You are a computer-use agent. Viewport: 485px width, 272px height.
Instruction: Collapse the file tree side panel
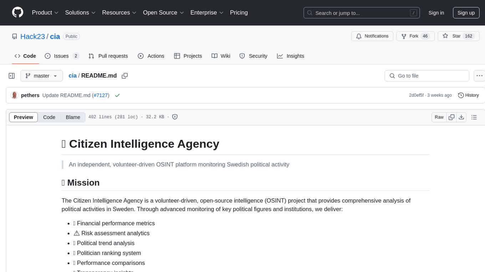pos(12,76)
